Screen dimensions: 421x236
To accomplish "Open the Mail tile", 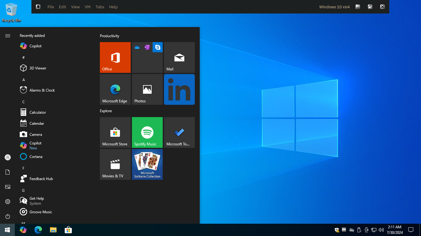I will tap(179, 57).
